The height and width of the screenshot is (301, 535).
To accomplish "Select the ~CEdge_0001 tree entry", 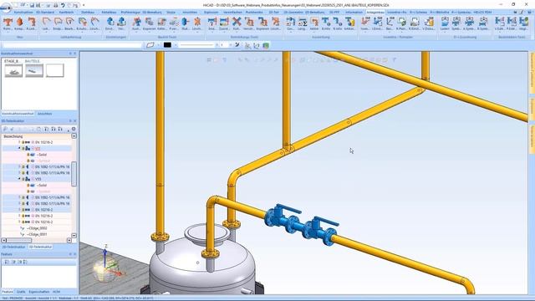I will point(37,234).
